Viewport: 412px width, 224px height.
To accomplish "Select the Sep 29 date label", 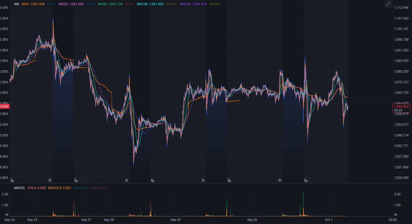I will click(x=176, y=220).
